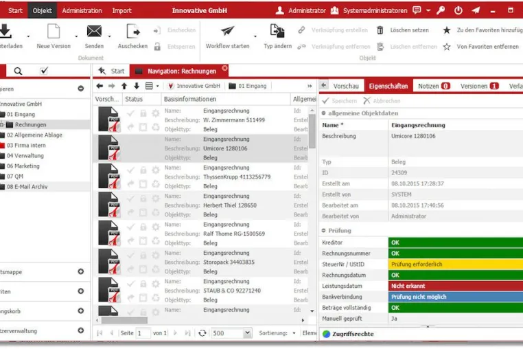Click the paper plane icon in the title bar
Image resolution: width=523 pixels, height=349 pixels.
pos(476,10)
